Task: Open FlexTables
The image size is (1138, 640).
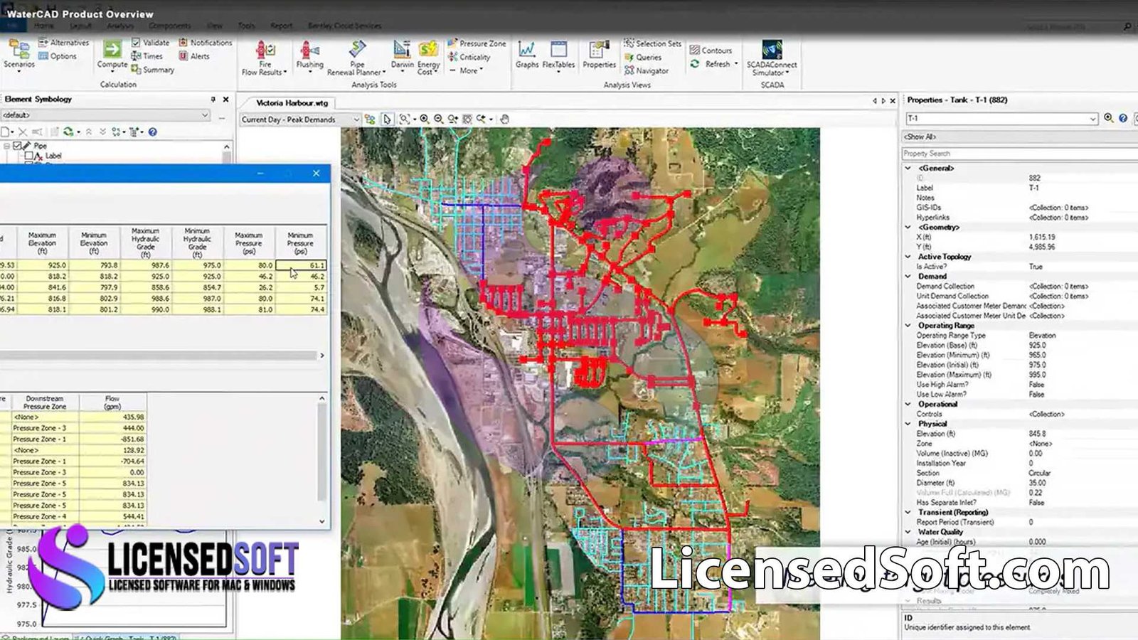Action: (x=558, y=55)
